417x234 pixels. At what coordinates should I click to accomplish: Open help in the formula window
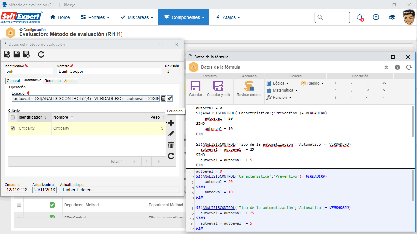(397, 67)
